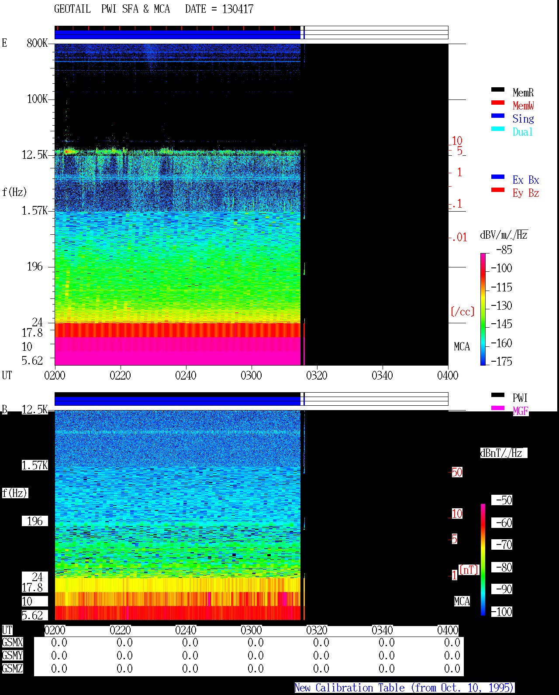
Task: Click the Dual legend label
Action: click(x=523, y=132)
